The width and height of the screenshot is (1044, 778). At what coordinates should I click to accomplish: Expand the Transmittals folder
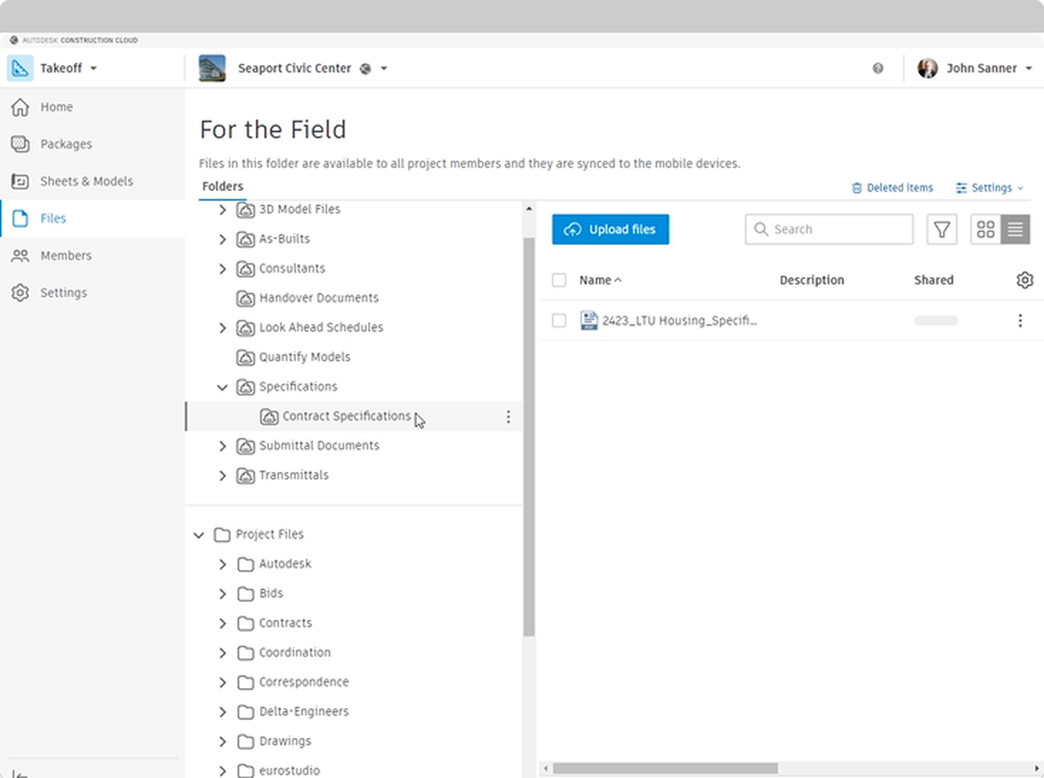222,476
